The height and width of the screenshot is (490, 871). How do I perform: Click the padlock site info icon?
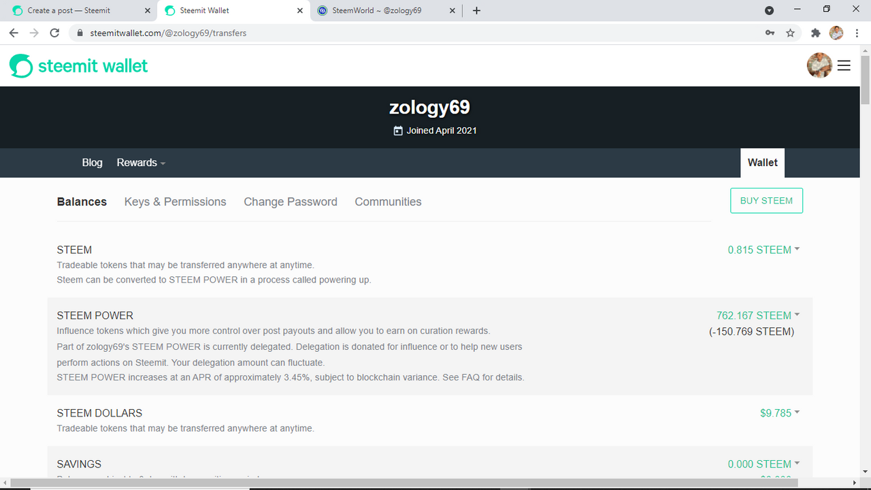click(80, 33)
